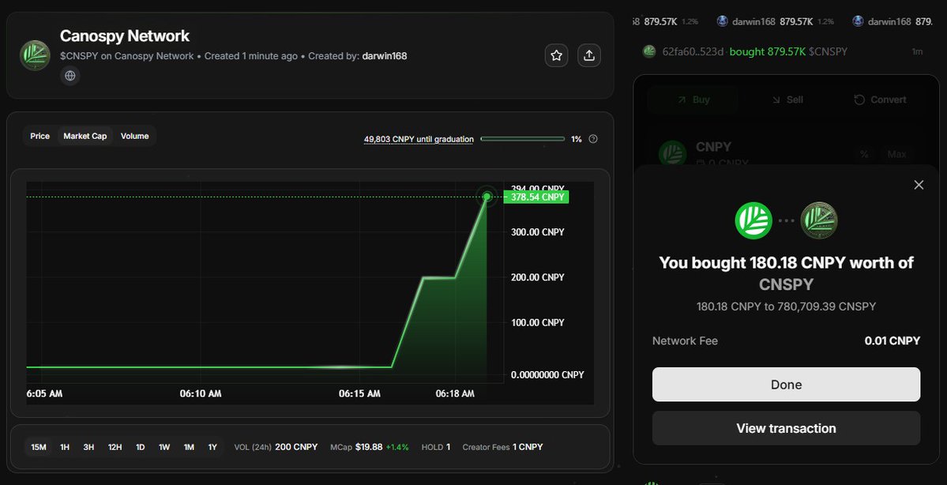Click the share/export icon
This screenshot has width=947, height=485.
588,55
